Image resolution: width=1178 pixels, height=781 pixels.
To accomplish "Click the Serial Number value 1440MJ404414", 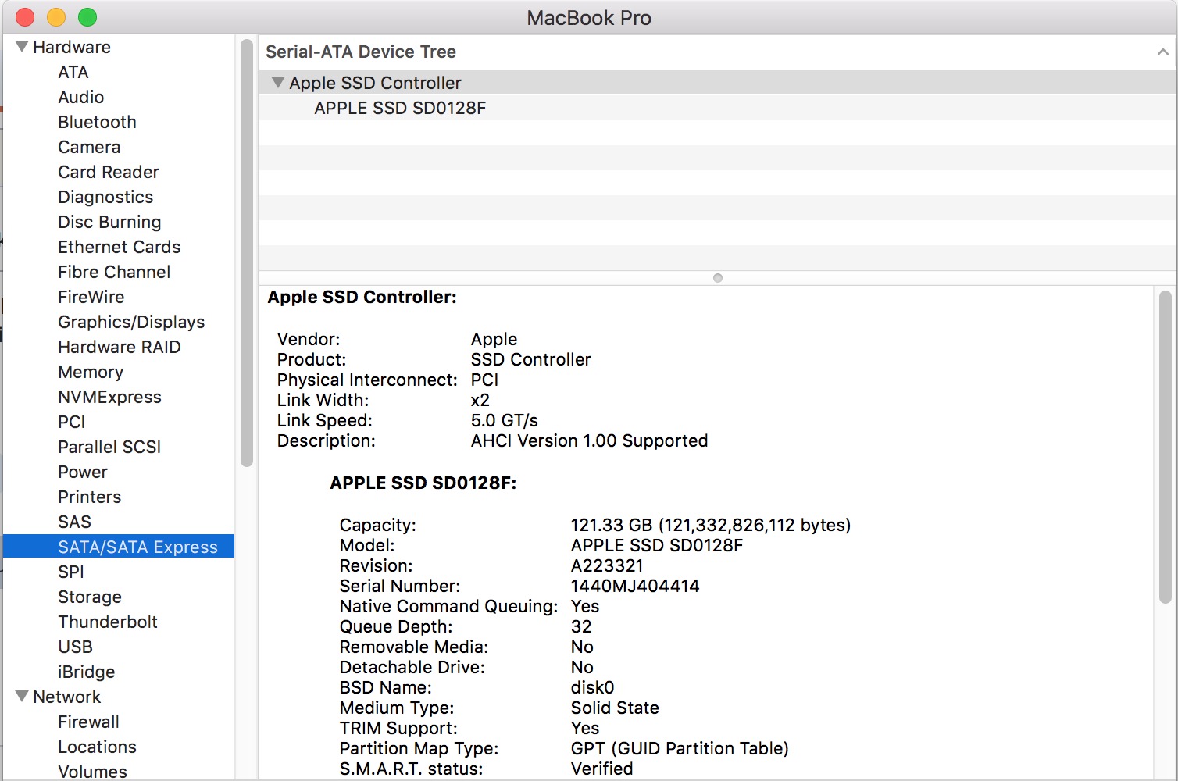I will coord(635,586).
